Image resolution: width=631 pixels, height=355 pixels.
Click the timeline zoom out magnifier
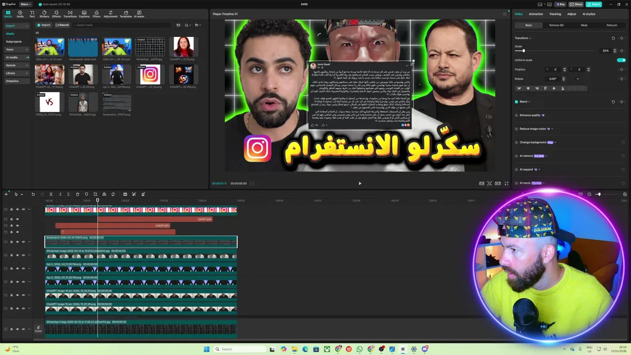pyautogui.click(x=589, y=194)
